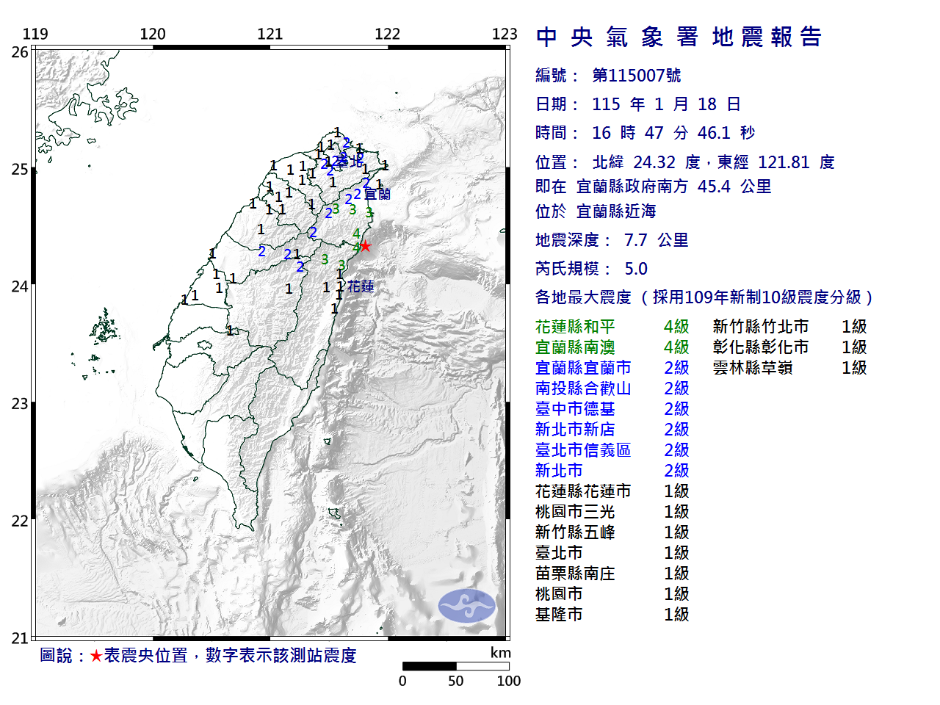Click the red star in the map legend
Viewport: 940px width, 705px height.
pyautogui.click(x=96, y=656)
